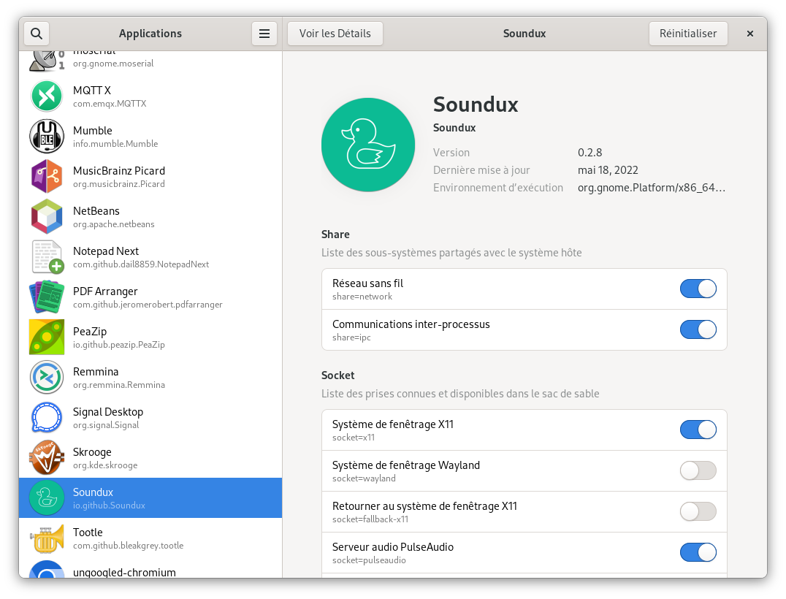The image size is (786, 599).
Task: Click the PDF Arranger icon
Action: [x=47, y=297]
